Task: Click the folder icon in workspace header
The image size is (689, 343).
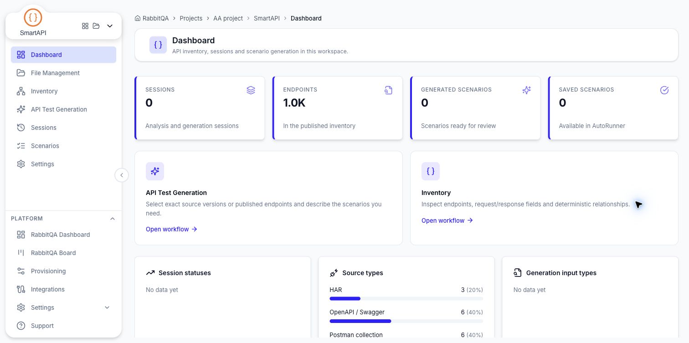Action: 96,26
